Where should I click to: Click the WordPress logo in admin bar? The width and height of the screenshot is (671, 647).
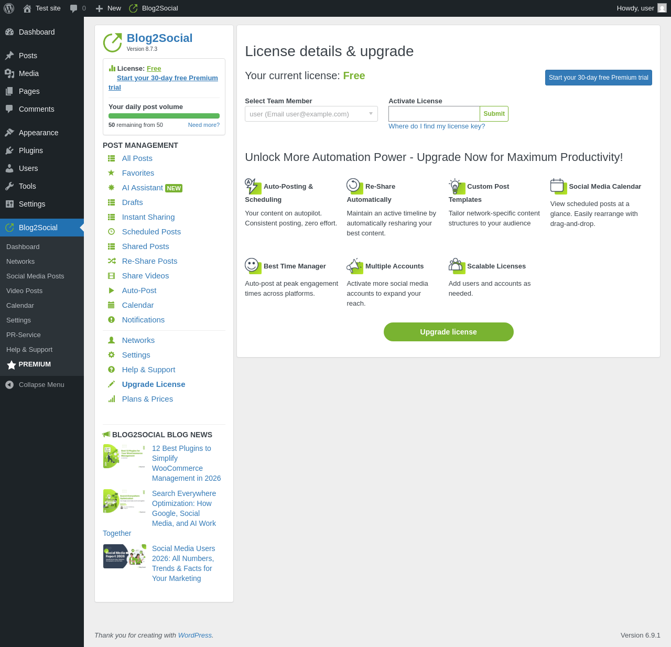(9, 8)
